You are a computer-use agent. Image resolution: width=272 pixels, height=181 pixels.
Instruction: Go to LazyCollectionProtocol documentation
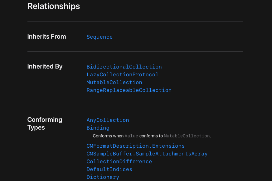[122, 74]
